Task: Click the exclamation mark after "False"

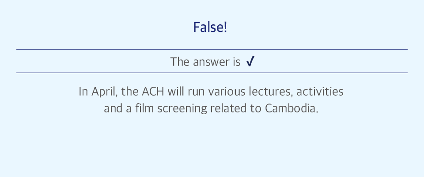Action: coord(225,27)
